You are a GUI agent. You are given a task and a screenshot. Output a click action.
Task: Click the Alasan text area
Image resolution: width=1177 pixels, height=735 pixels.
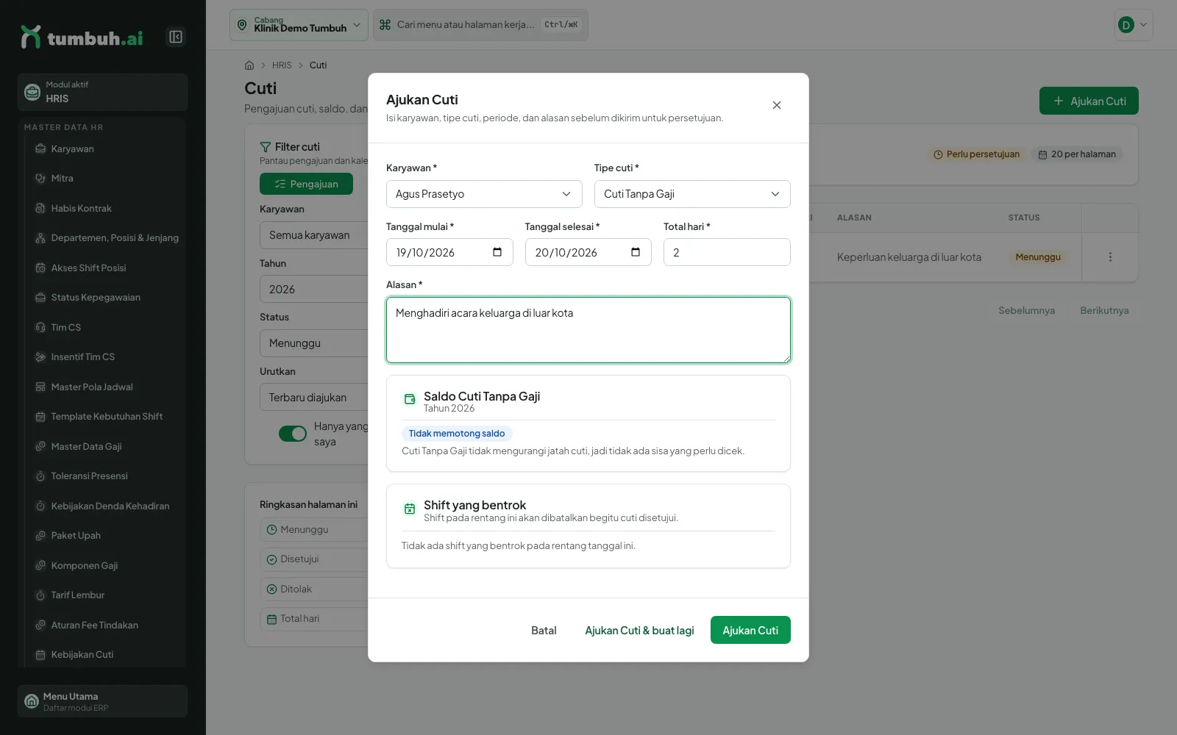coord(588,330)
